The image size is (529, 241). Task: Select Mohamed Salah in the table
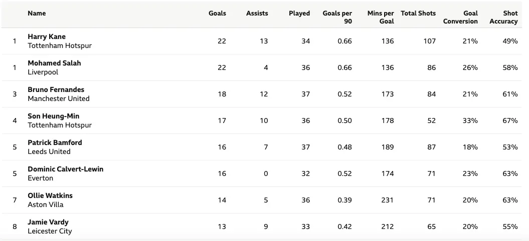pyautogui.click(x=54, y=63)
